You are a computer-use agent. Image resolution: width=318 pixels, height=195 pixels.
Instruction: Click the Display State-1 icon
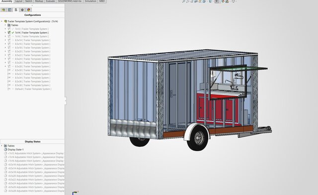[x=5, y=149]
